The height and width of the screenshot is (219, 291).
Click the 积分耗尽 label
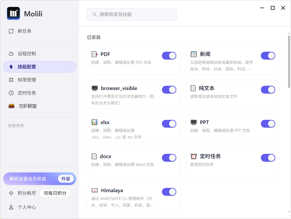pos(27,193)
